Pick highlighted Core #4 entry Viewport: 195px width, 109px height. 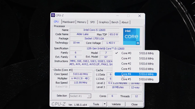click(x=136, y=74)
